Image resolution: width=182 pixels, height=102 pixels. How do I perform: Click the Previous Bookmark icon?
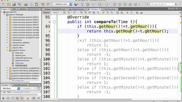point(104,12)
